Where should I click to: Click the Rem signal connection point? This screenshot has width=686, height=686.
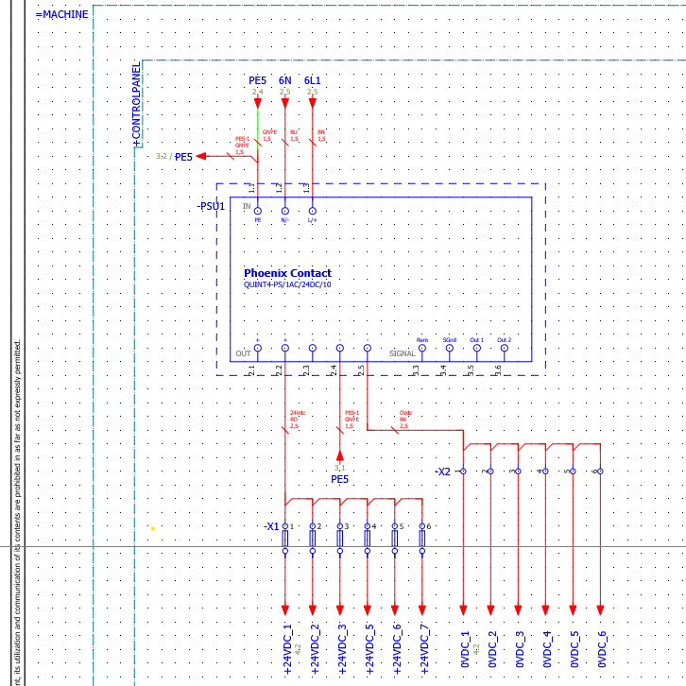(x=421, y=348)
